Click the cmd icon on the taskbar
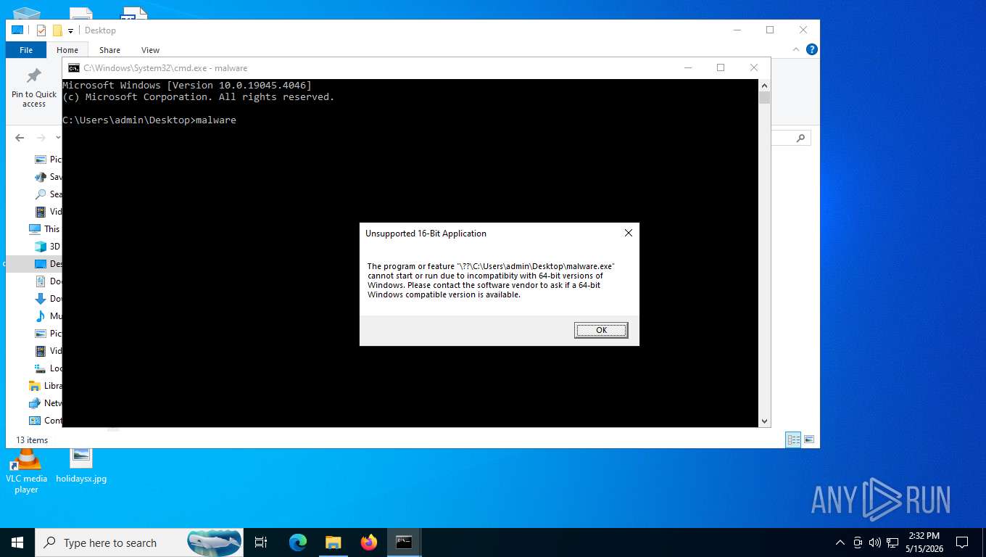 click(x=404, y=542)
